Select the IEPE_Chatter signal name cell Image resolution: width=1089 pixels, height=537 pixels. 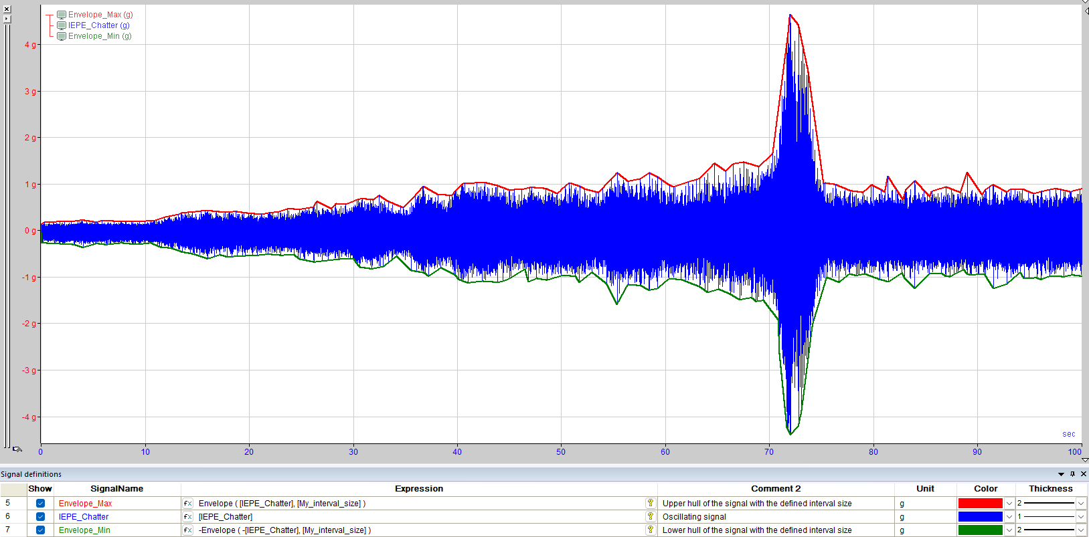click(x=117, y=517)
